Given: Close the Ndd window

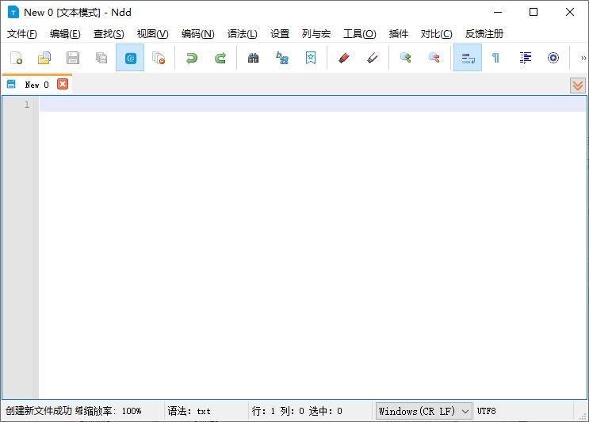Looking at the screenshot, I should (570, 12).
